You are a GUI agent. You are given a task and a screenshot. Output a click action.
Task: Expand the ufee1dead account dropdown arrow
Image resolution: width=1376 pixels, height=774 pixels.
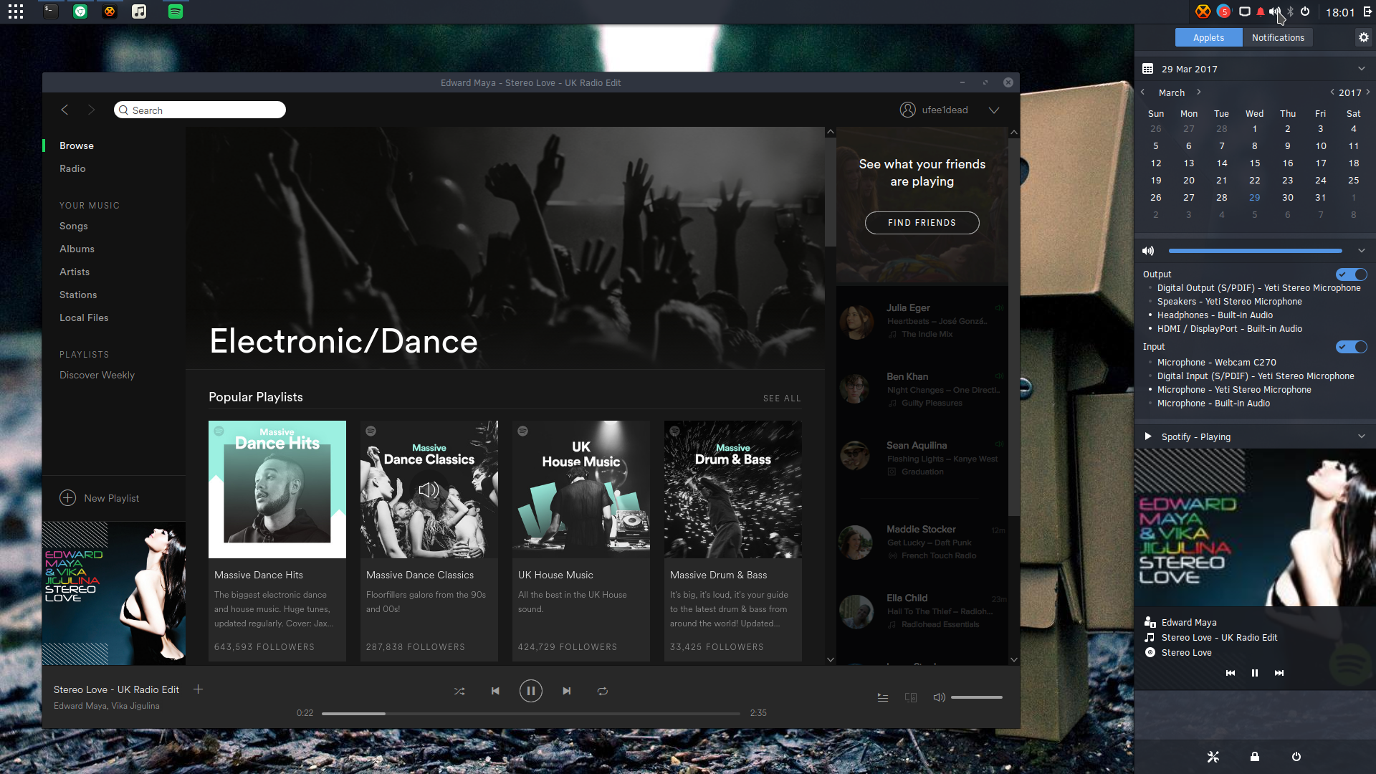click(994, 110)
